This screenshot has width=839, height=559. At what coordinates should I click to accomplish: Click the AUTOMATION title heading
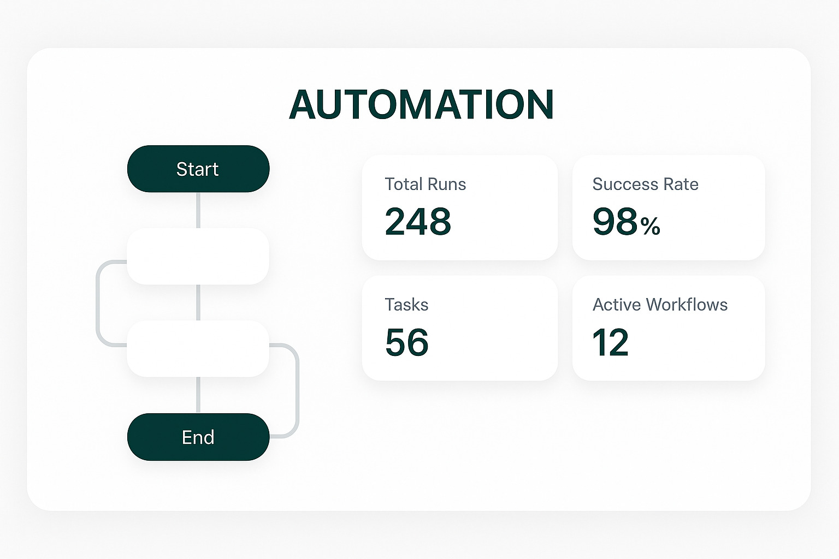(422, 104)
